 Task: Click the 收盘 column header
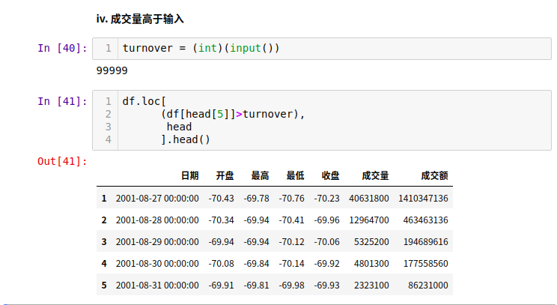(330, 175)
